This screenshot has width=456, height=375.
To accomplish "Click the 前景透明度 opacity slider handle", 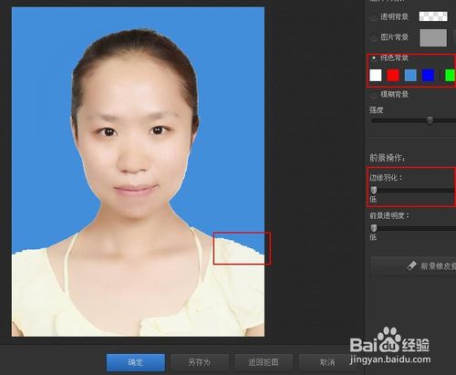I will pos(374,228).
